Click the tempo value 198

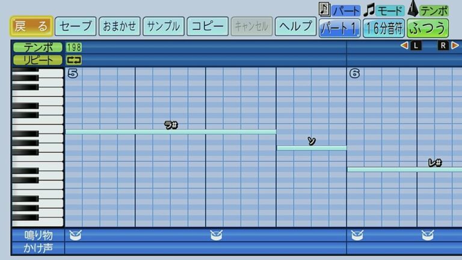click(x=74, y=47)
